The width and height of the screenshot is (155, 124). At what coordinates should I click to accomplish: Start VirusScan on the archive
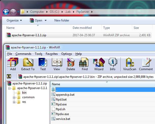[130, 62]
